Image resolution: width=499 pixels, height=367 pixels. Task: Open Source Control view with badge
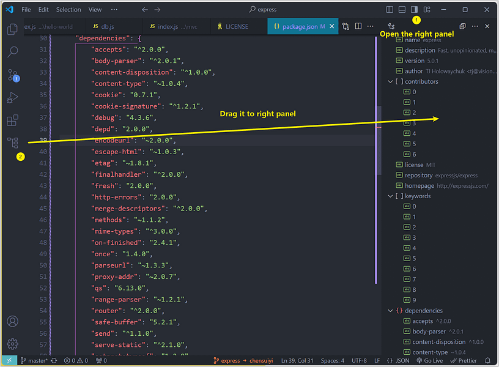[13, 75]
